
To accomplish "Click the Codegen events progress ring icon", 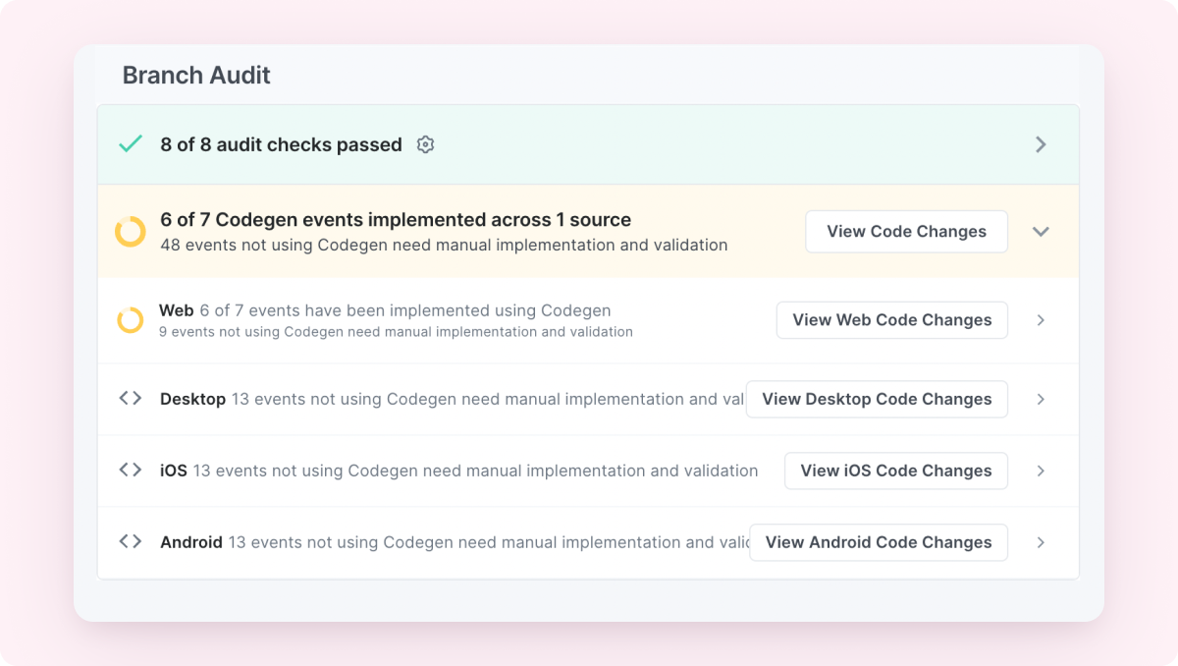I will pos(131,232).
